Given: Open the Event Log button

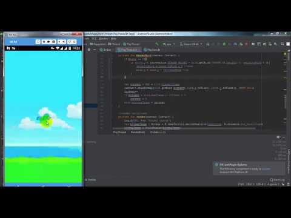Looking at the screenshot, I should point(277,180).
